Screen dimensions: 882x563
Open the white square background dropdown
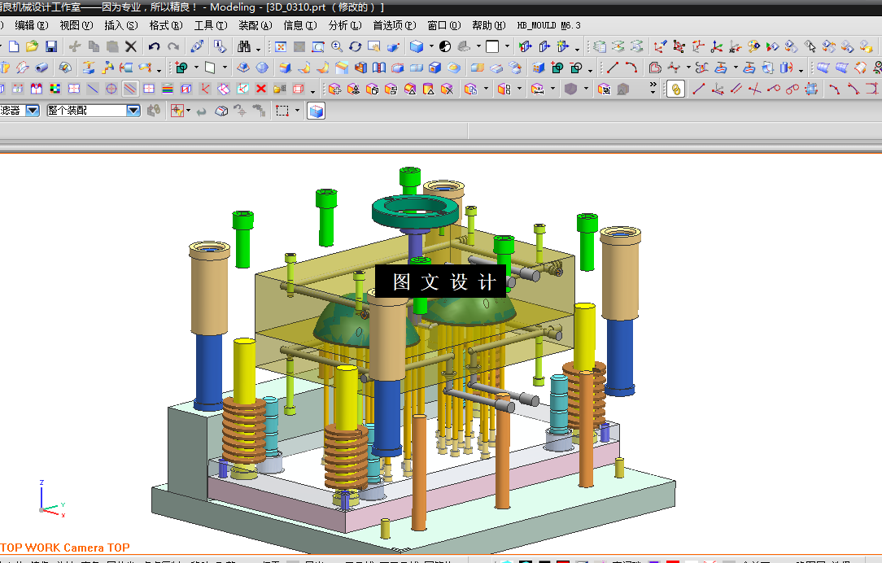click(508, 47)
